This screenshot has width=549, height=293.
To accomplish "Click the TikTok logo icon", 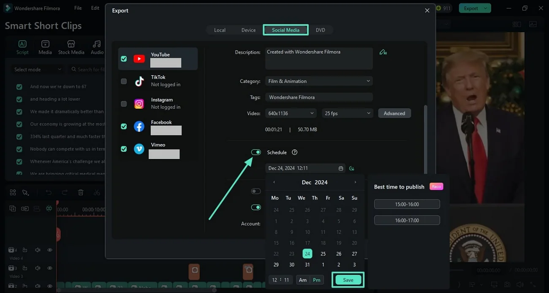I will 139,81.
